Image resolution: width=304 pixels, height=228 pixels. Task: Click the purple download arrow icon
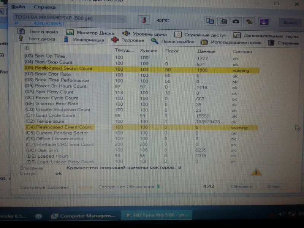tap(264, 21)
